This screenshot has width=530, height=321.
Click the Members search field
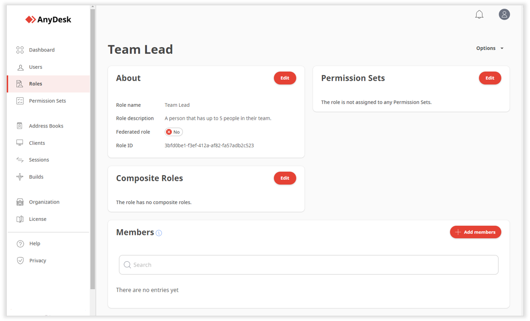pos(309,265)
